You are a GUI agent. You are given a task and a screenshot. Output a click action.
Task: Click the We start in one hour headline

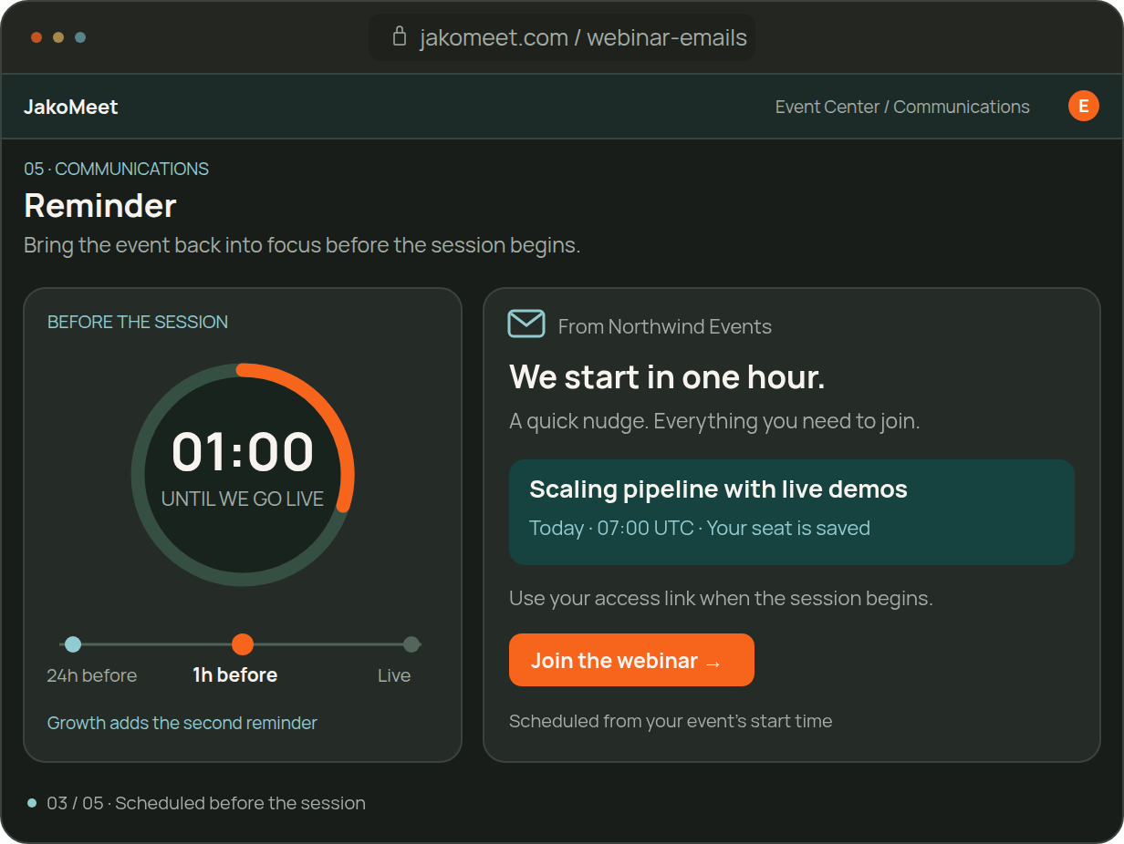click(667, 376)
